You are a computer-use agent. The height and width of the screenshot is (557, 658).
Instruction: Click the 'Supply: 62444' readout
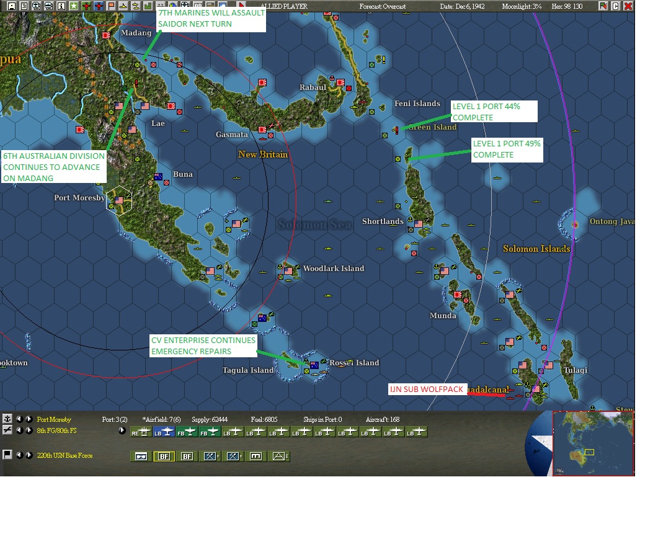click(x=210, y=419)
